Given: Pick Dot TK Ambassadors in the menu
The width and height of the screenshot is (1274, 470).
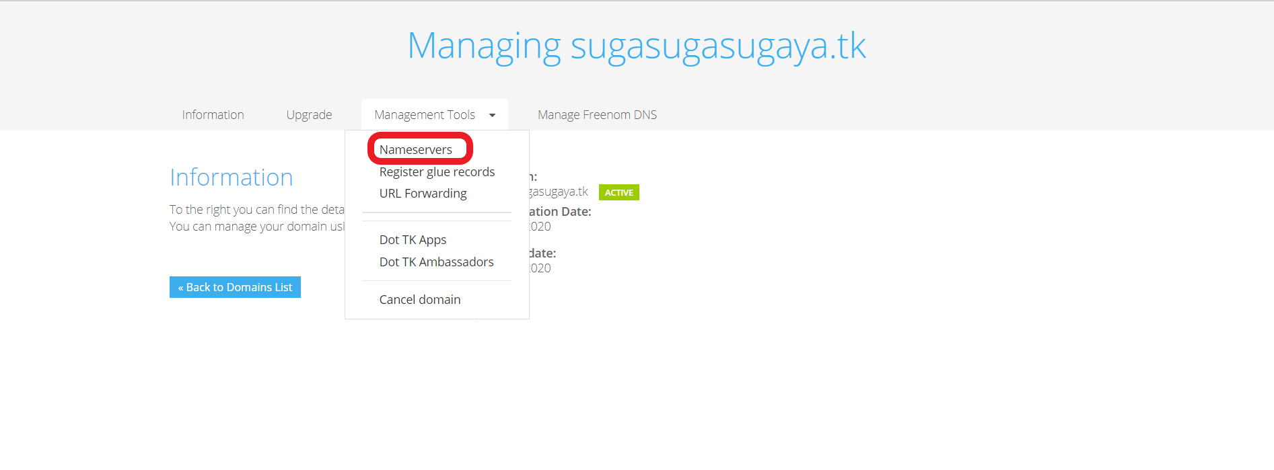Looking at the screenshot, I should pyautogui.click(x=436, y=262).
